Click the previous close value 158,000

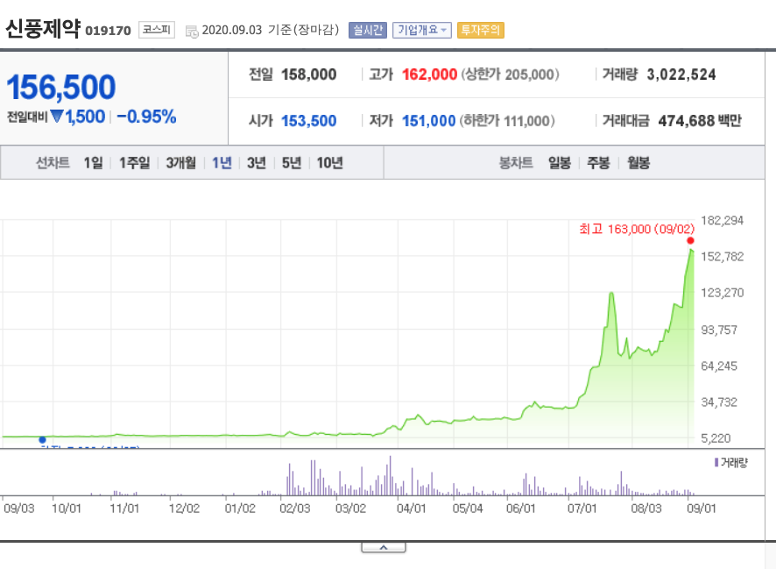click(x=309, y=75)
